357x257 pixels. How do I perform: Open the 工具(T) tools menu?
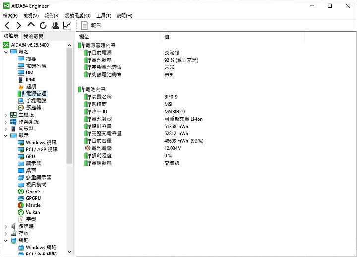104,16
